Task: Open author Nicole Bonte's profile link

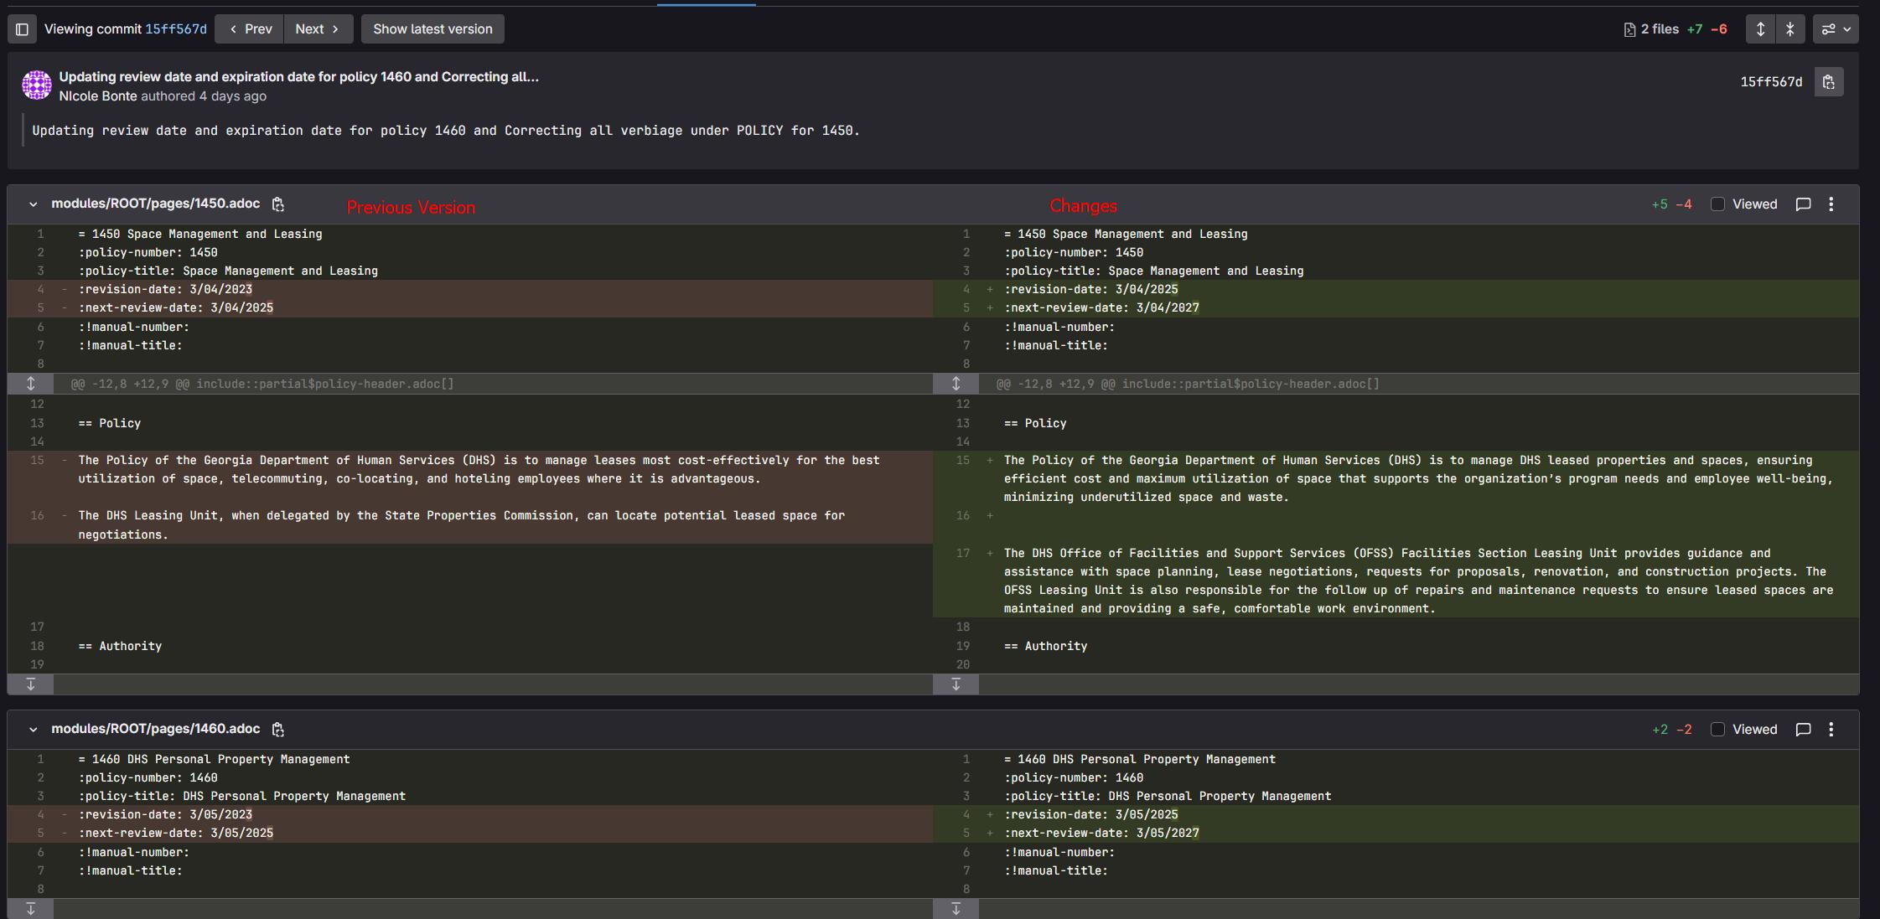Action: pos(98,96)
